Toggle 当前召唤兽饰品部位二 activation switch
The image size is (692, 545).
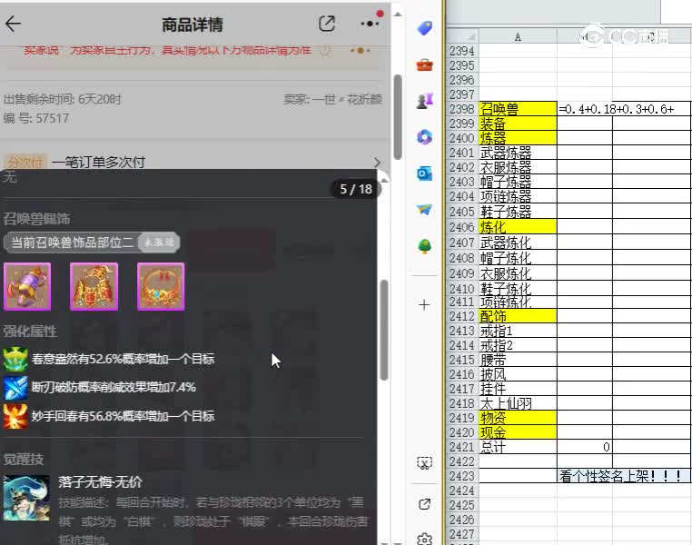159,243
